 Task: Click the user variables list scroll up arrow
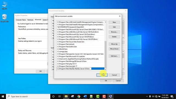coord(123,20)
